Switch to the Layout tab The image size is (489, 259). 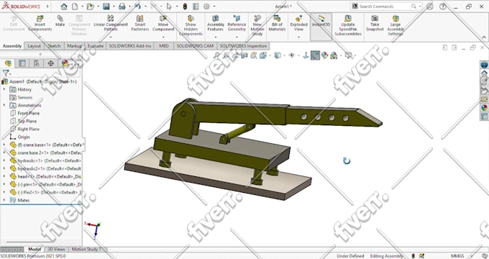click(34, 46)
